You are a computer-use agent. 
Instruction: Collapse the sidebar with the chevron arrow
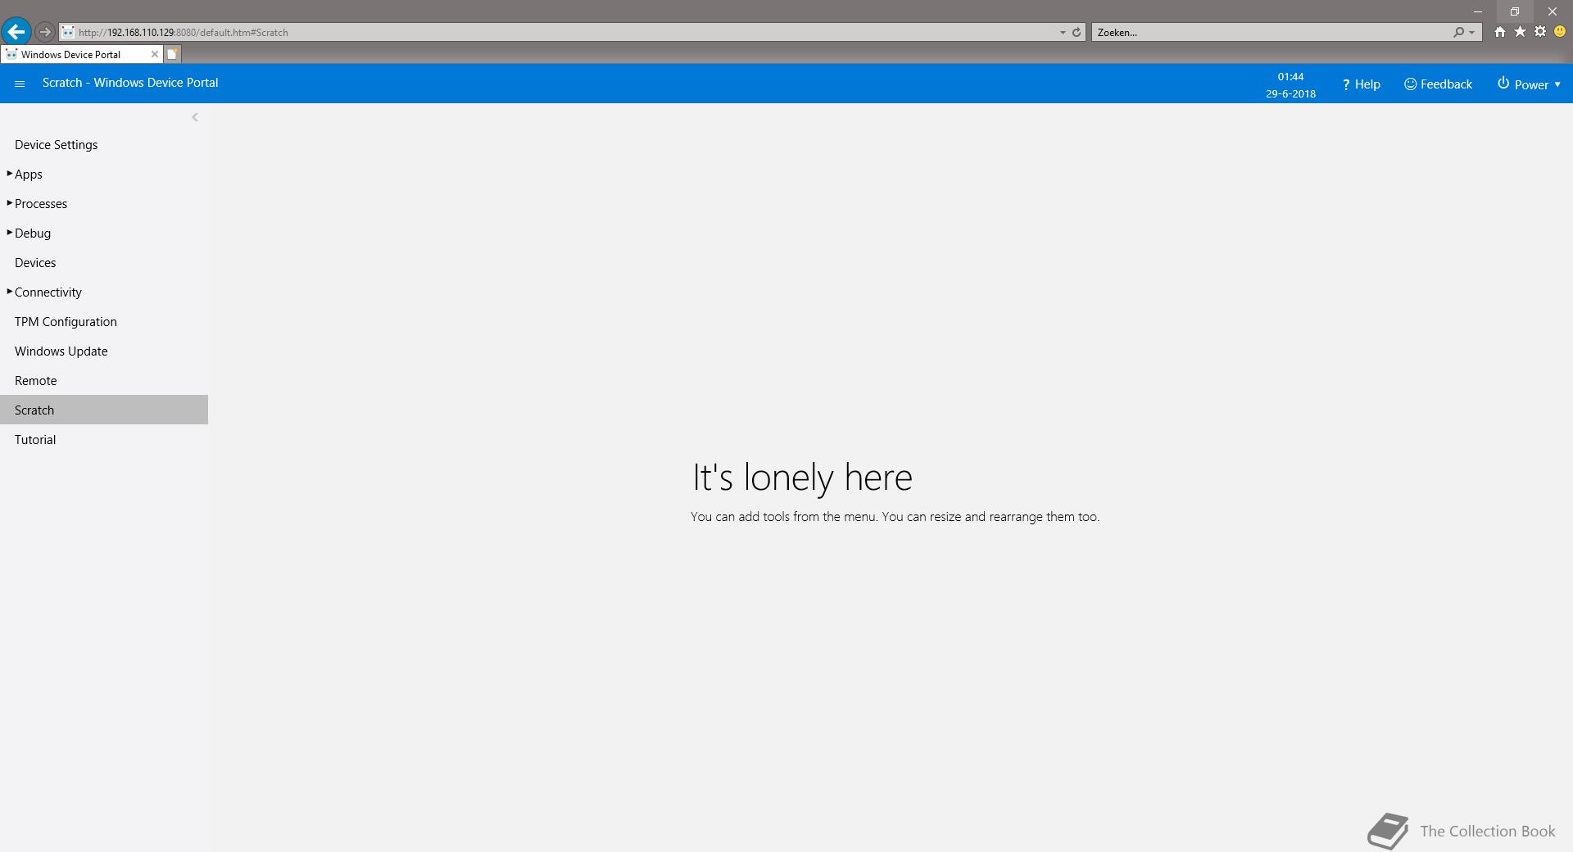pyautogui.click(x=195, y=117)
